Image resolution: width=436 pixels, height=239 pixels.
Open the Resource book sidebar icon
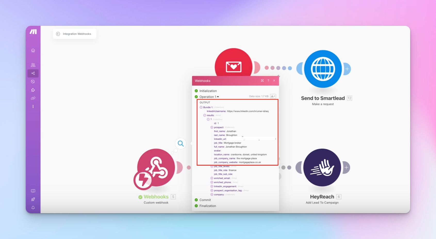[x=33, y=191]
